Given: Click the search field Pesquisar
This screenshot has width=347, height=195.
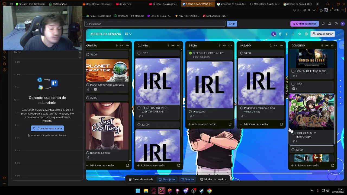Looking at the screenshot, I should [155, 24].
